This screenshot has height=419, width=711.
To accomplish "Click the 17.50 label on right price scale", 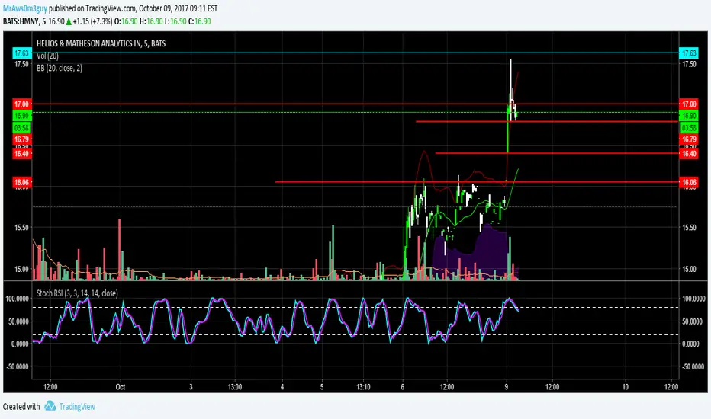I will (689, 64).
